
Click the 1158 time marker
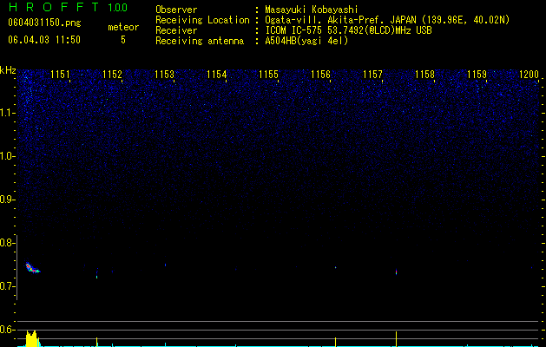[x=424, y=75]
